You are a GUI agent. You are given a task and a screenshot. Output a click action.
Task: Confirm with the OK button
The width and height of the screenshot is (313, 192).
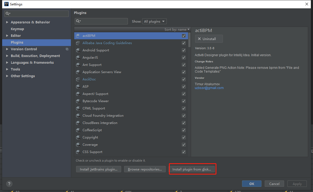tap(252, 184)
